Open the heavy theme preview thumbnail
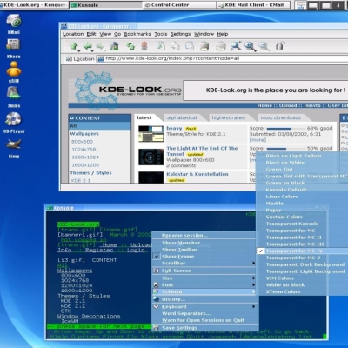Image resolution: width=348 pixels, height=348 pixels. tap(151, 134)
